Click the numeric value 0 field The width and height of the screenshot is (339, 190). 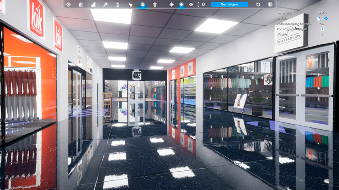tap(203, 4)
